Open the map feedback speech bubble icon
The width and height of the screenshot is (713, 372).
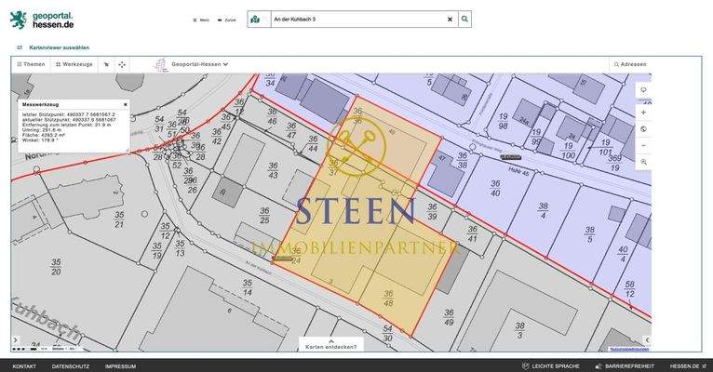(642, 90)
